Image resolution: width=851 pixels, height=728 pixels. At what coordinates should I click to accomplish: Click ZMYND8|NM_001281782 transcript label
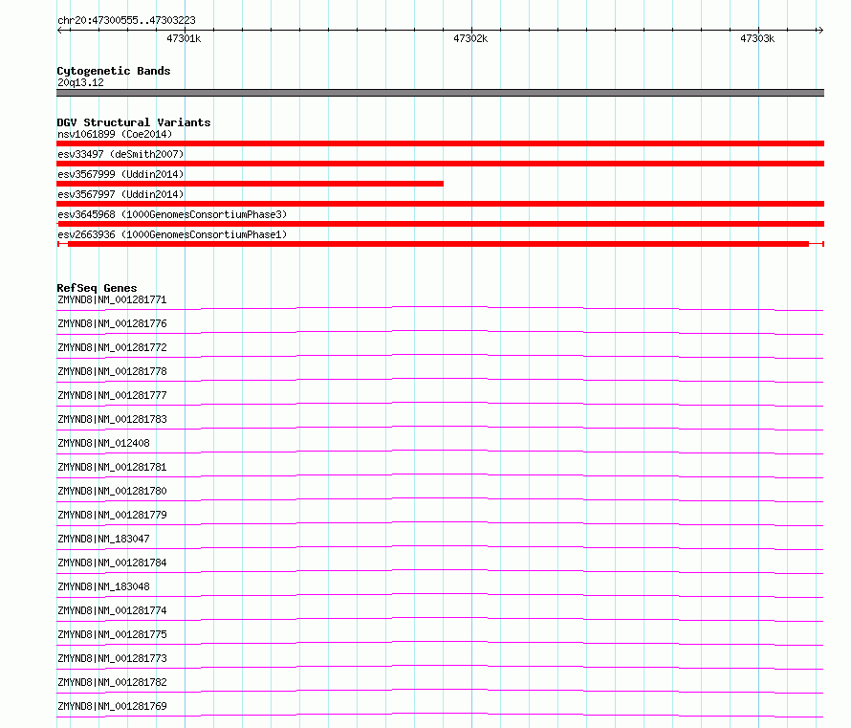coord(112,682)
